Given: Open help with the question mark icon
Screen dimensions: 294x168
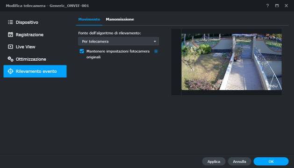Looking at the screenshot, I should (x=267, y=6).
